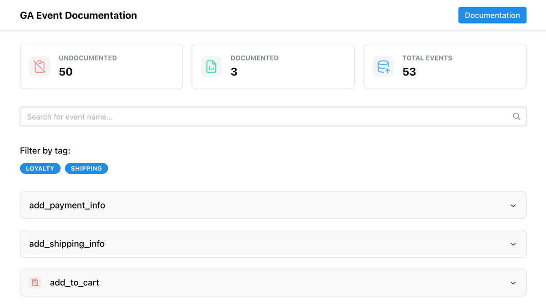Click the document icon next to the count 3

click(211, 66)
